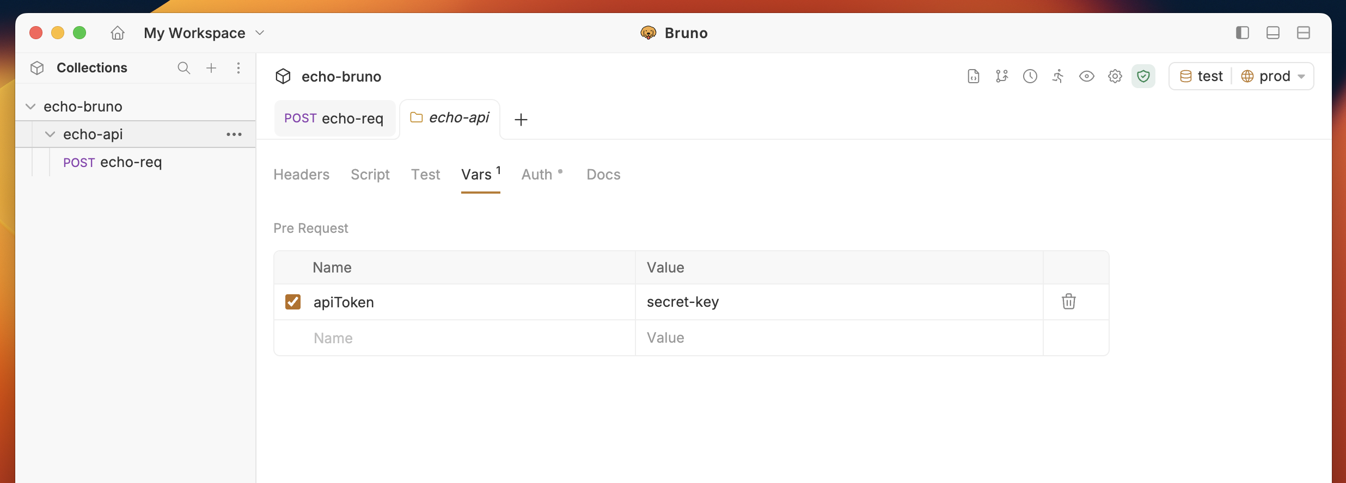Click the empty Value placeholder field
1346x483 pixels.
[839, 338]
